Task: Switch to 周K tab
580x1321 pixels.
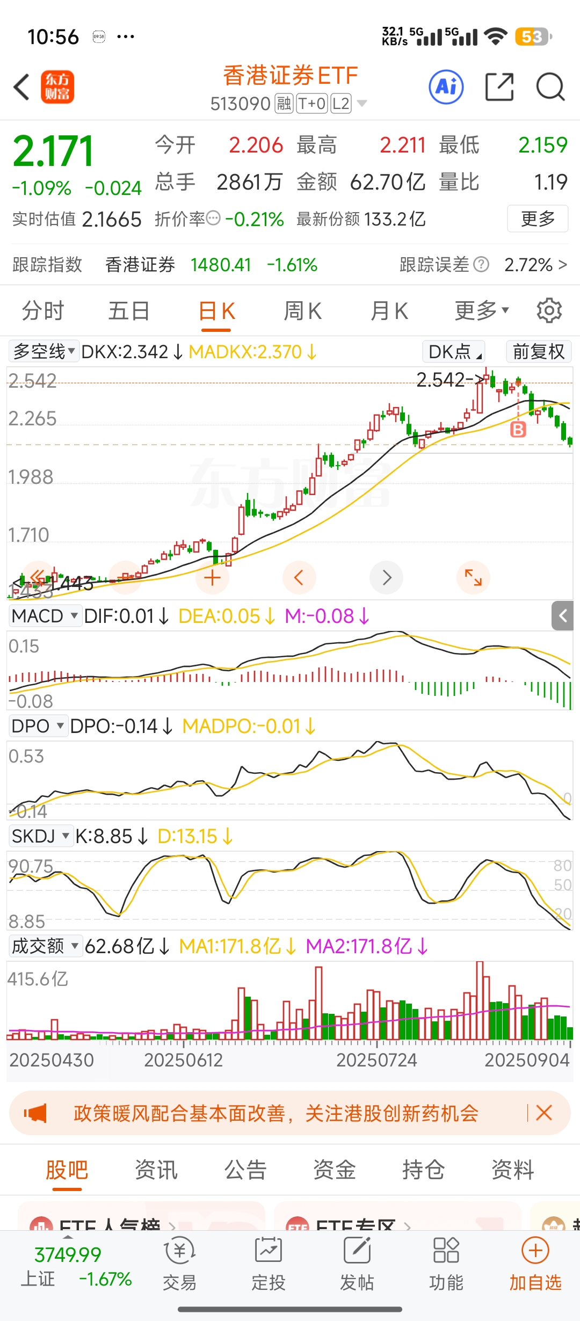Action: 302,310
